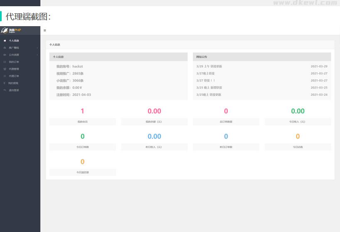The width and height of the screenshot is (340, 232).
Task: Click the 海豚PHP dolphin logo
Action: click(5, 30)
